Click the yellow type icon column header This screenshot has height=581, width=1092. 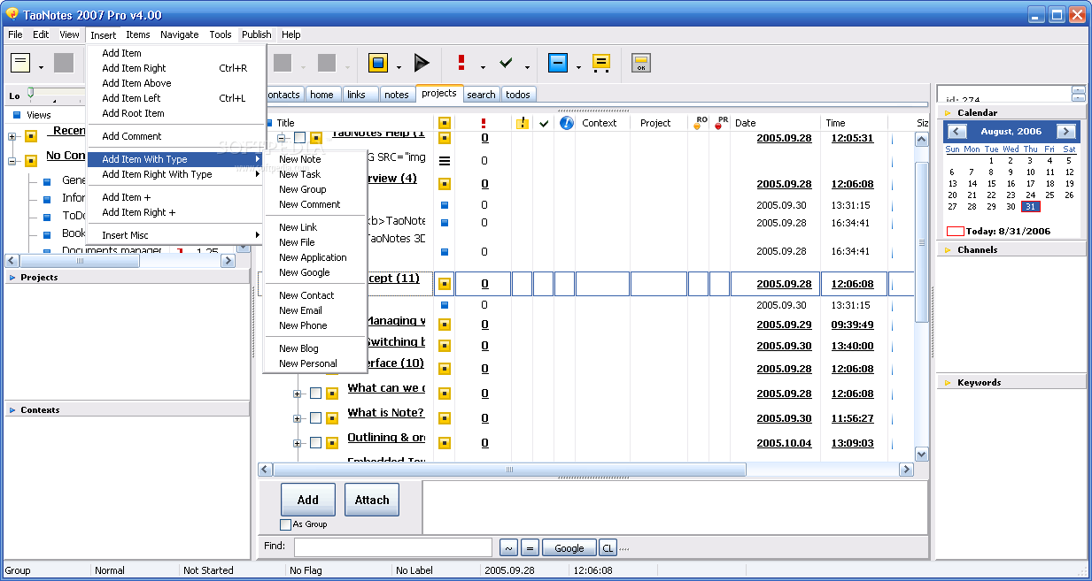pyautogui.click(x=445, y=123)
